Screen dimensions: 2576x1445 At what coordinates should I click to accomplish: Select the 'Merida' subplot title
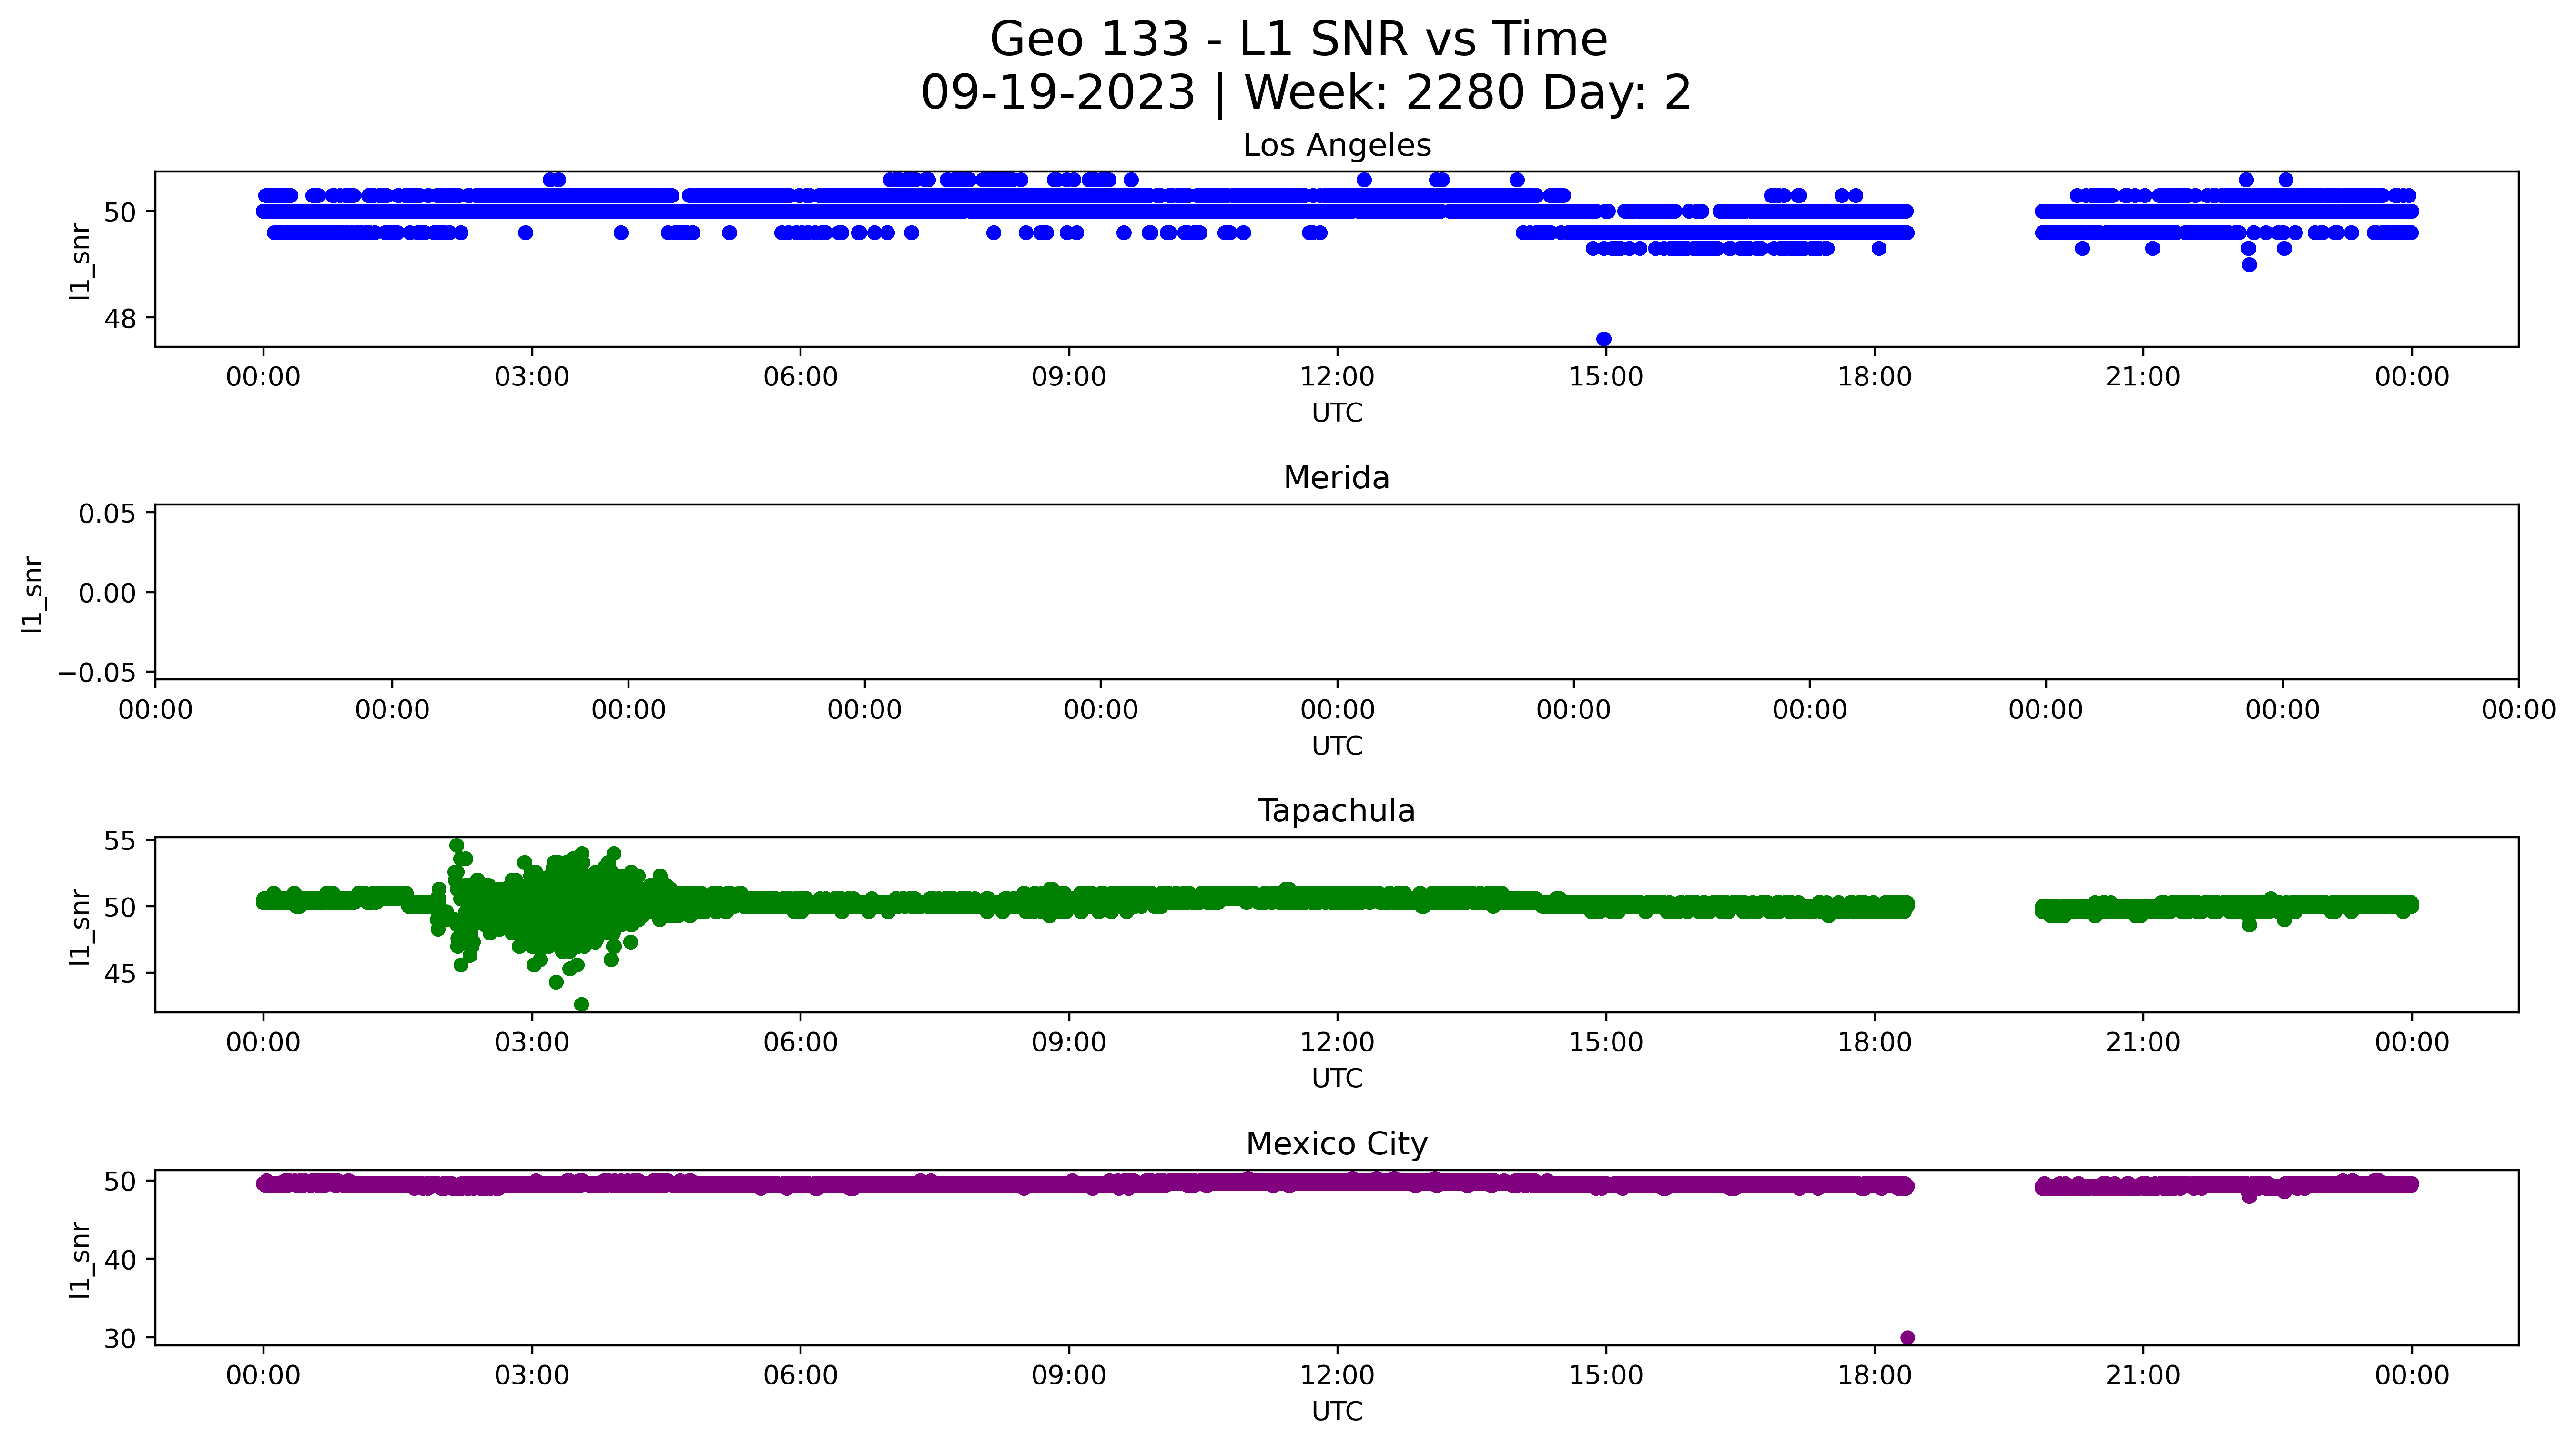point(1337,478)
